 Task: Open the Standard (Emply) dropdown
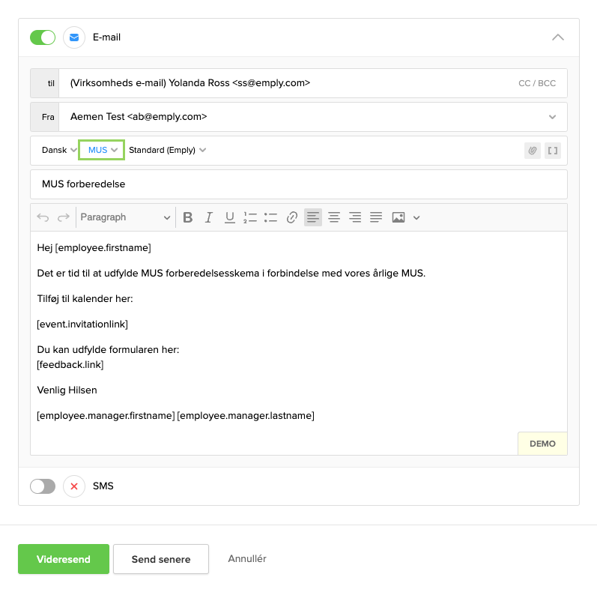(168, 150)
